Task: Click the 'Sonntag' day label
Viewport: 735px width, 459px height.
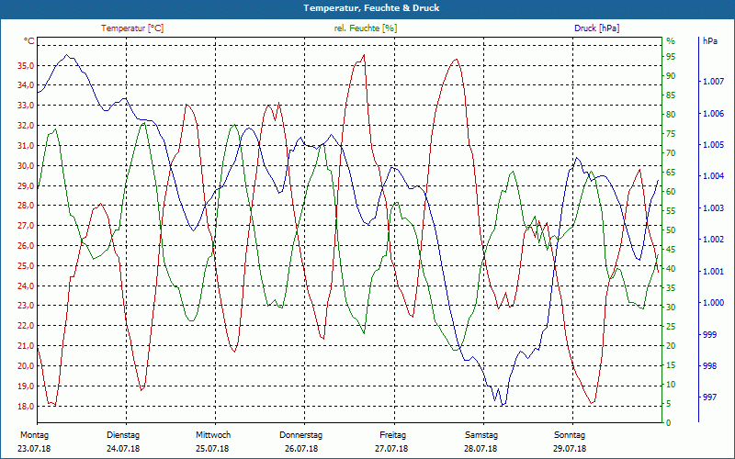Action: point(570,435)
